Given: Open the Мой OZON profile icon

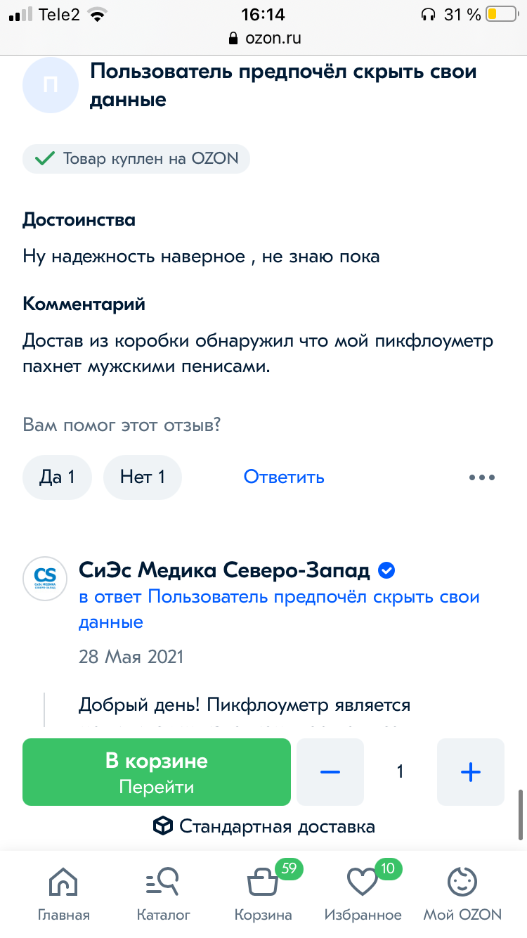Looking at the screenshot, I should pos(462,882).
